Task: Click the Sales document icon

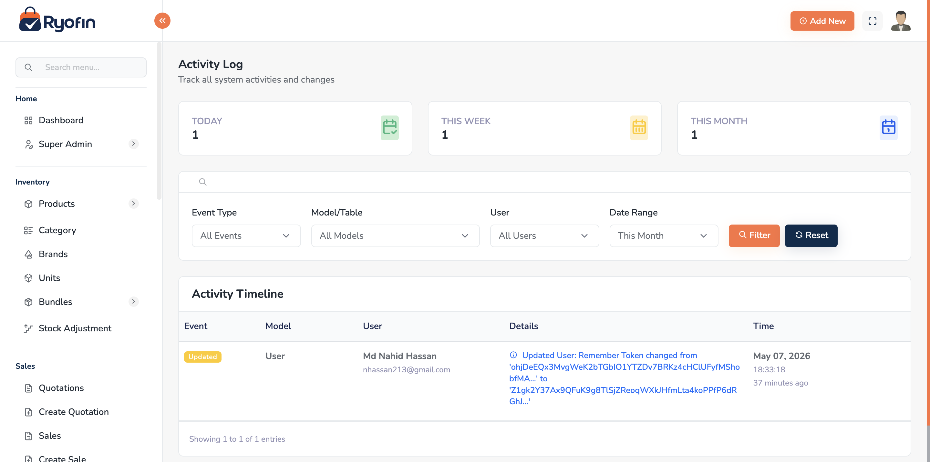Action: click(28, 436)
